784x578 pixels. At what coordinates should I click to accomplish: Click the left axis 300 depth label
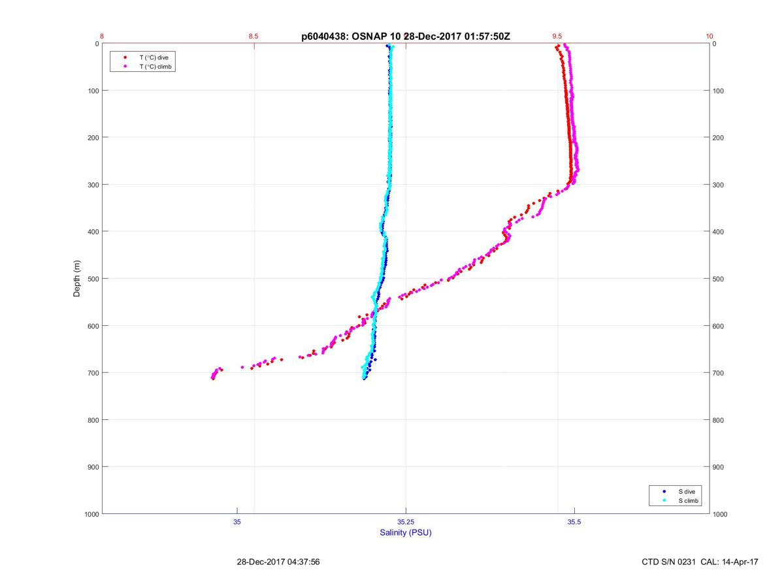[x=93, y=185]
